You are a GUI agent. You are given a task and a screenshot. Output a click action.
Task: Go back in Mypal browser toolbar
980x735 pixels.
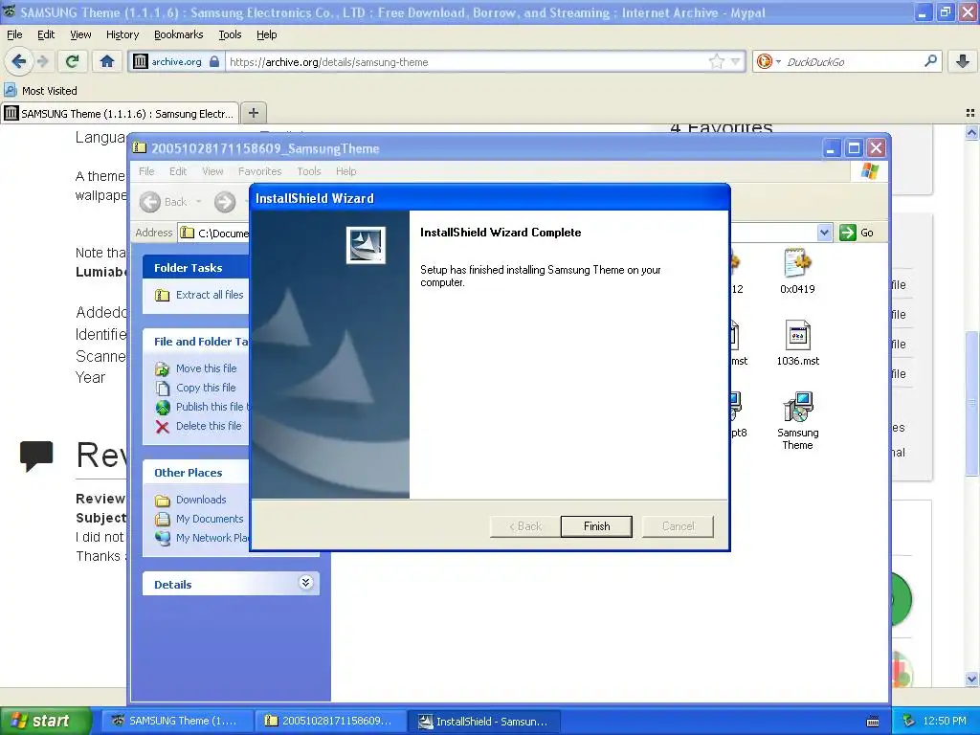[x=19, y=61]
